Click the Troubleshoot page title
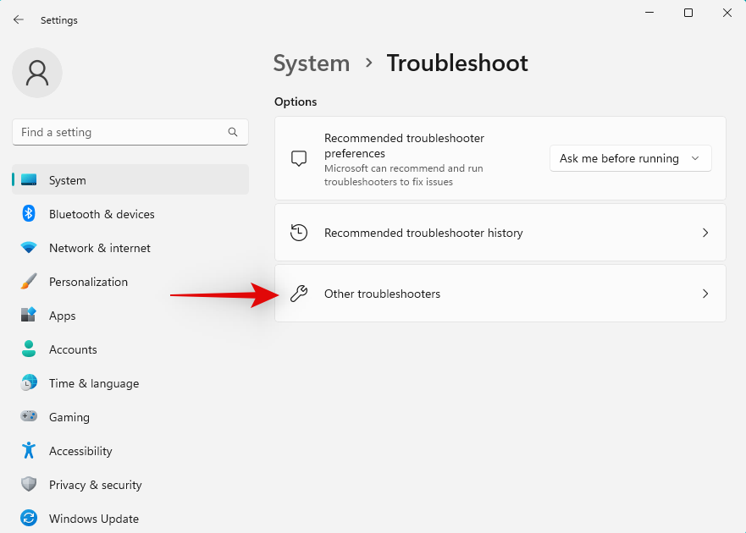 point(457,63)
